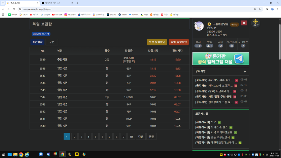The width and height of the screenshot is (281, 158).
Task: Open the YouTube bookmark
Action: [x=57, y=14]
